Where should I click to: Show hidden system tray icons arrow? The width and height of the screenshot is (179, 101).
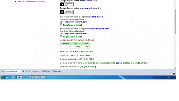[x=162, y=78]
